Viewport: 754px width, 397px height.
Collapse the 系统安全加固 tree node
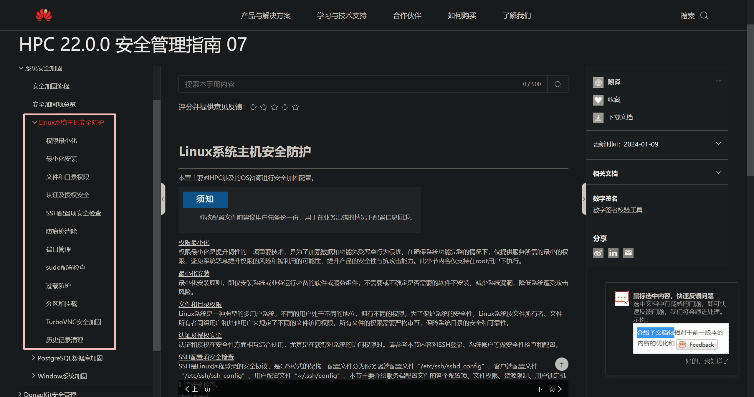21,68
